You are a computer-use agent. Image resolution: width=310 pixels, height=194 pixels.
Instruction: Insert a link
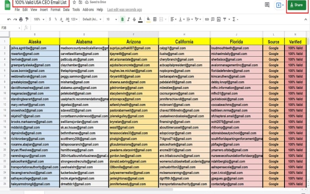(207, 19)
